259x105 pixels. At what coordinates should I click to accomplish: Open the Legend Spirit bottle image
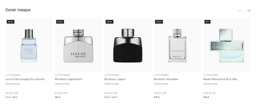point(78,46)
